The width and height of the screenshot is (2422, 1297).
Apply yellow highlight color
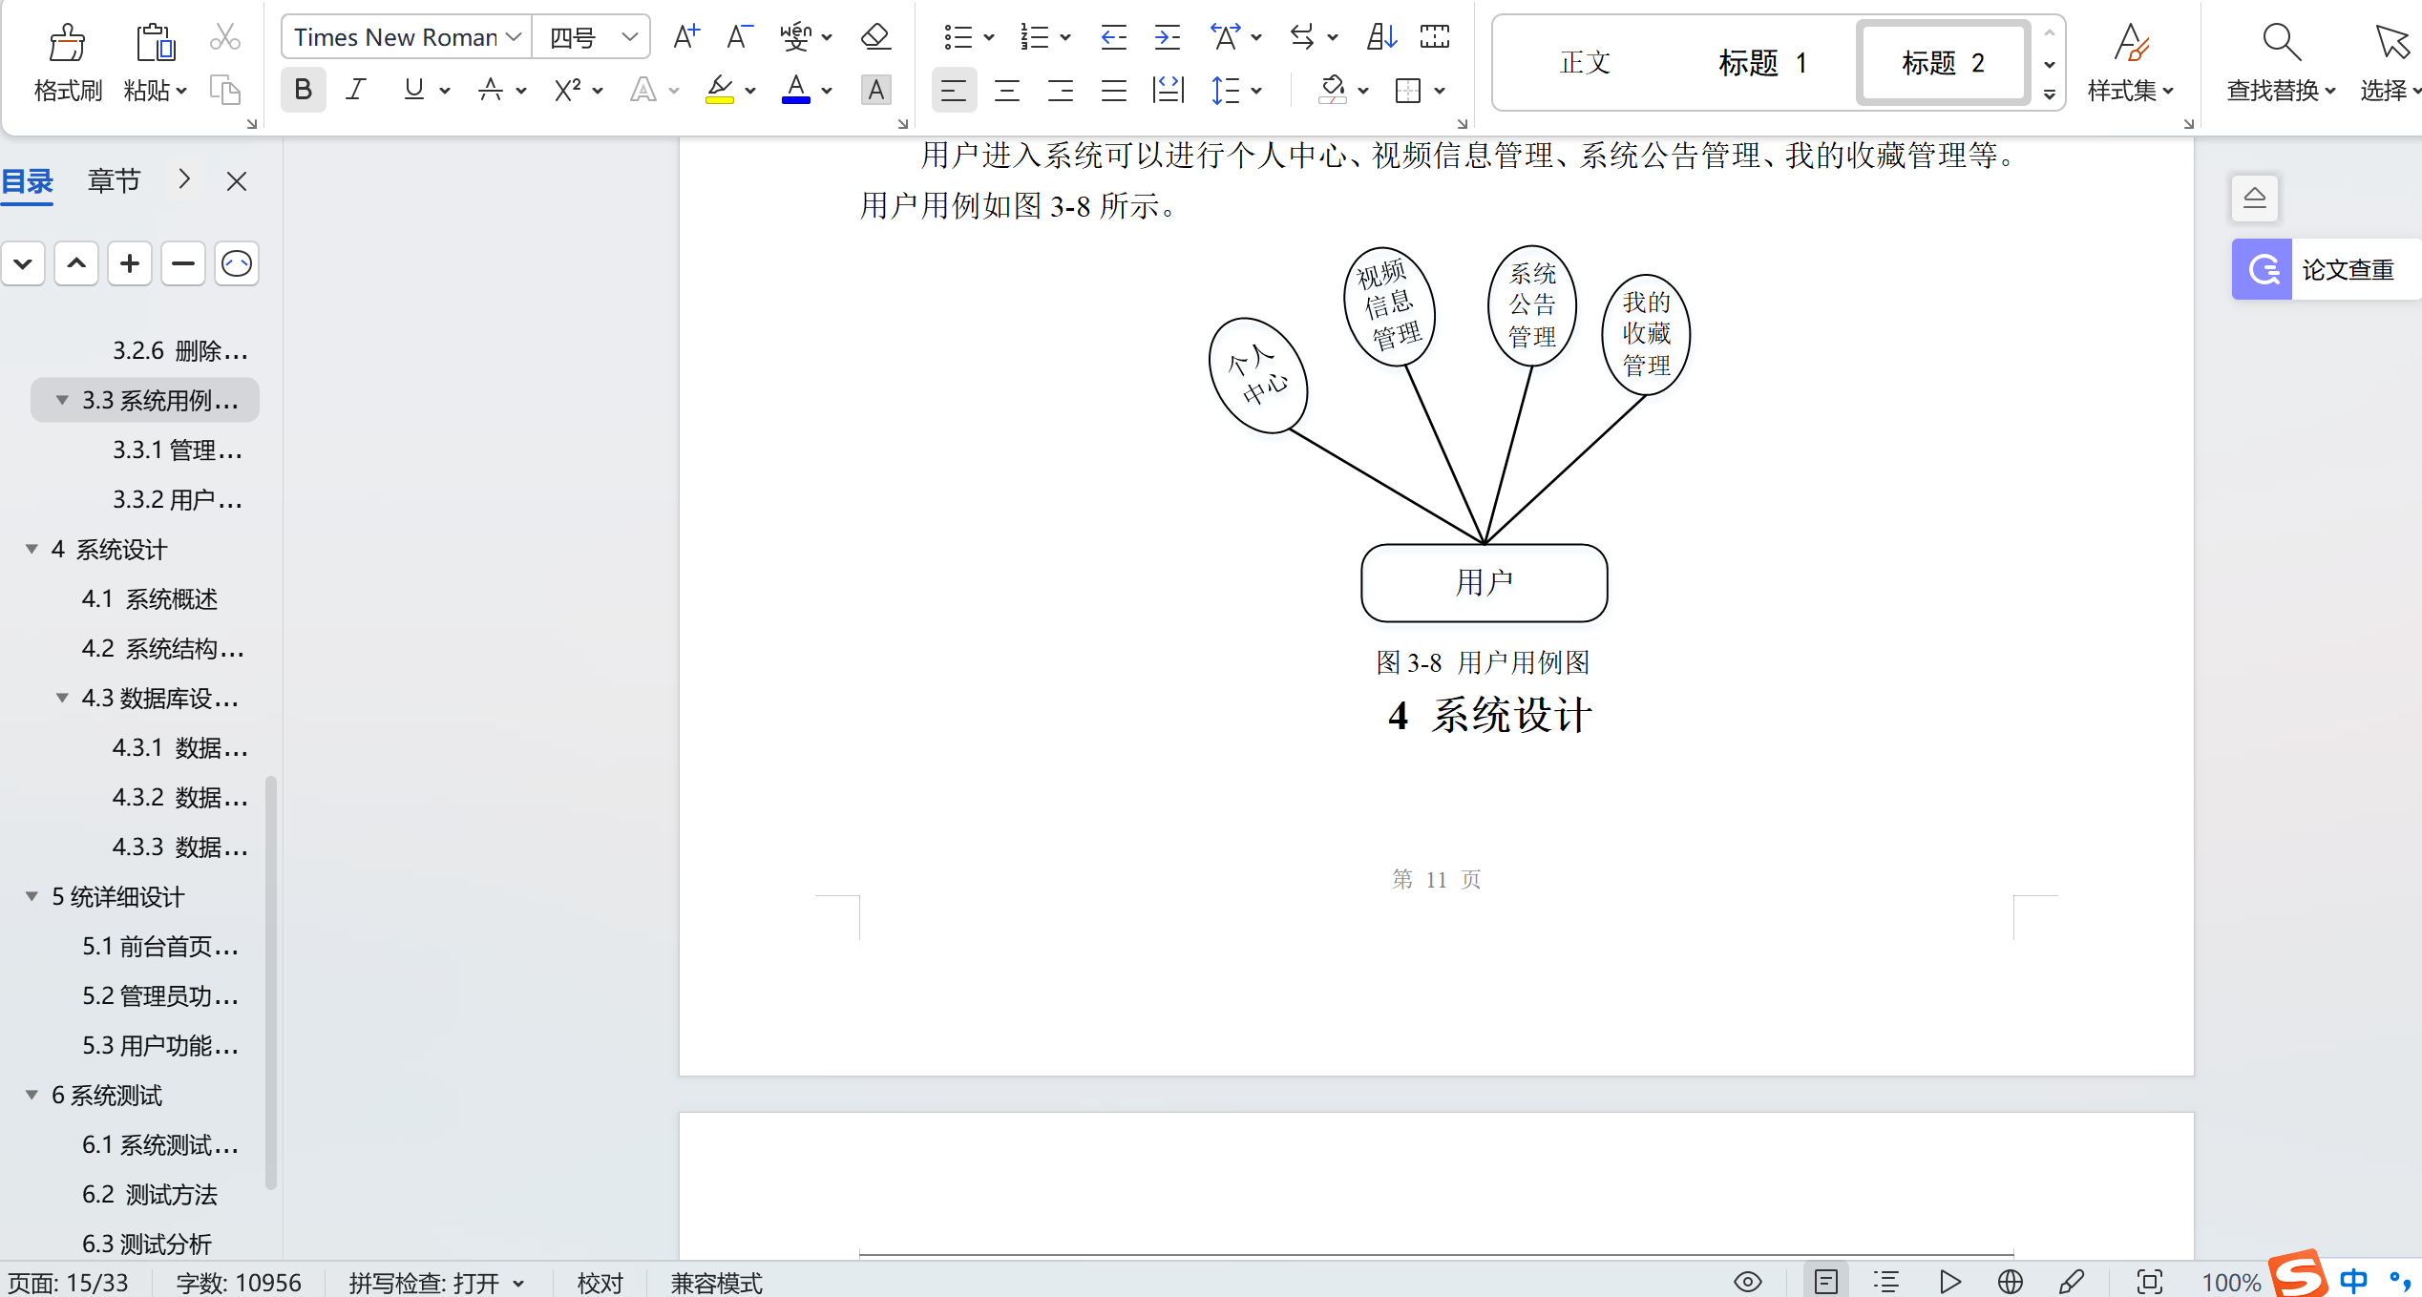[x=720, y=90]
